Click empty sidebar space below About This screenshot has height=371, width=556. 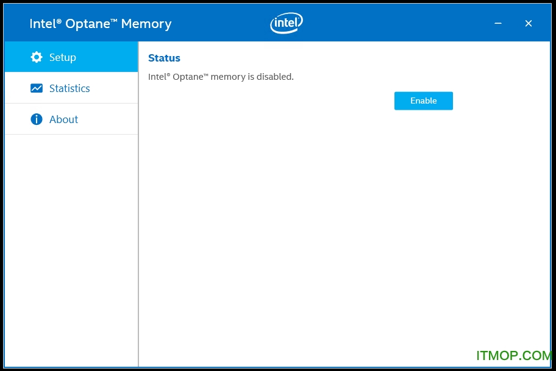click(x=71, y=244)
